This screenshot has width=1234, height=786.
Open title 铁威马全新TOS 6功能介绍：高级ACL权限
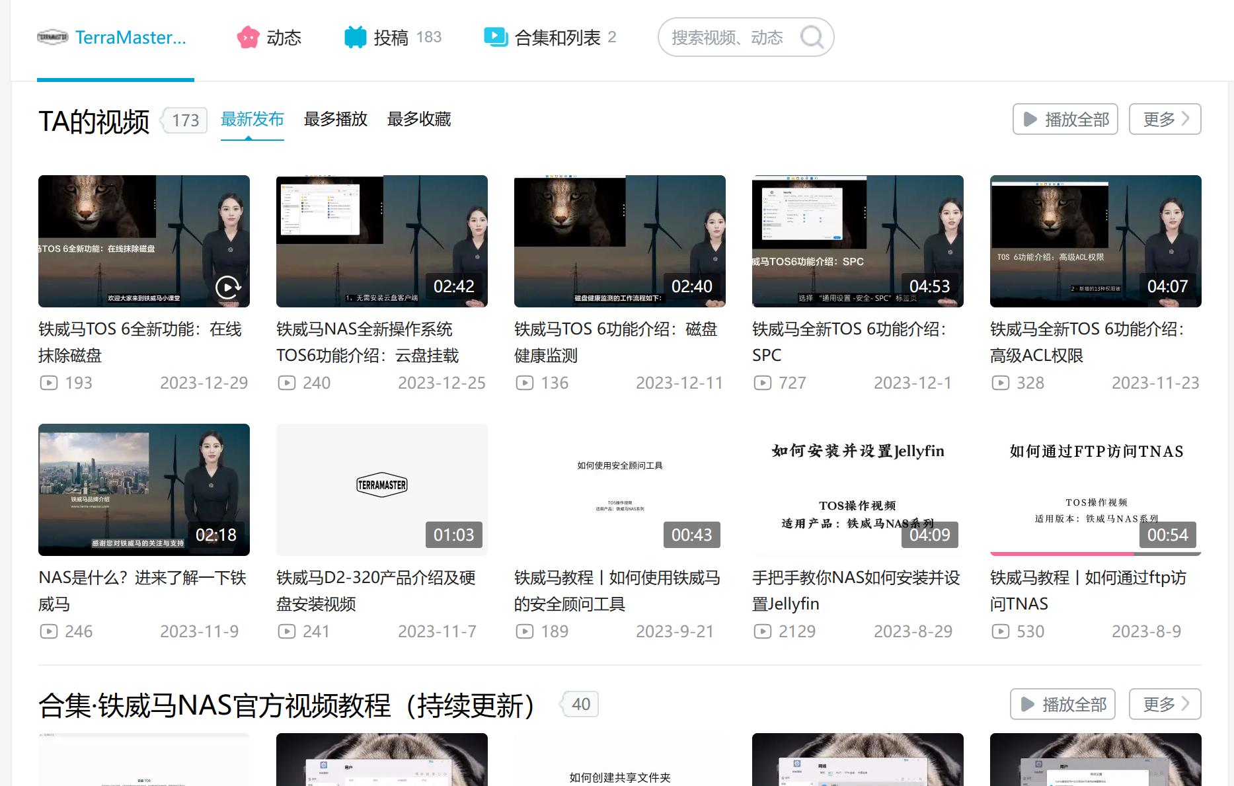point(1087,342)
